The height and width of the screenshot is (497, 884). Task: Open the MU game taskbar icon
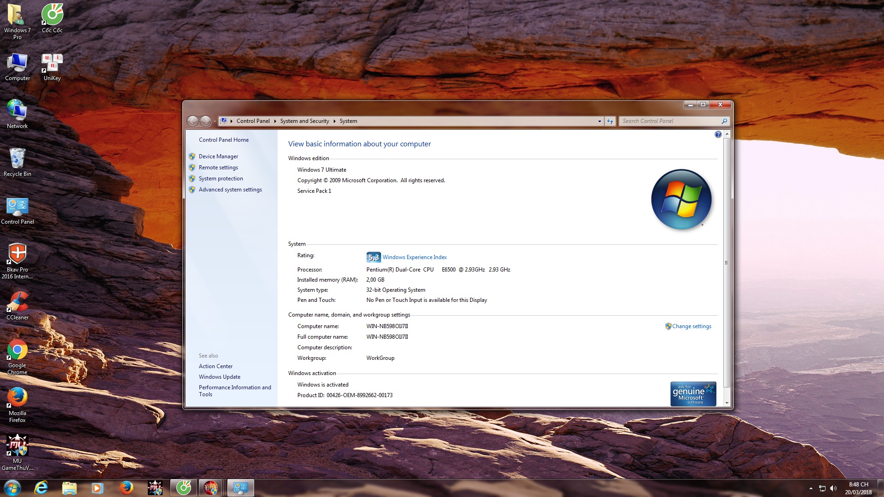[x=155, y=488]
